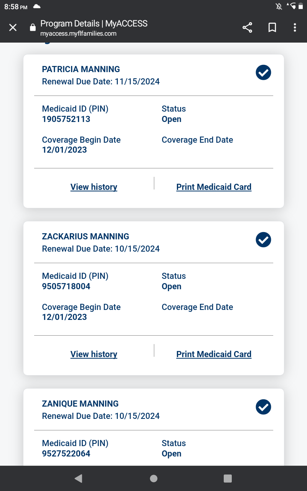This screenshot has height=491, width=307.
Task: Toggle checkmark on Zanique Manning card
Action: coord(263,407)
